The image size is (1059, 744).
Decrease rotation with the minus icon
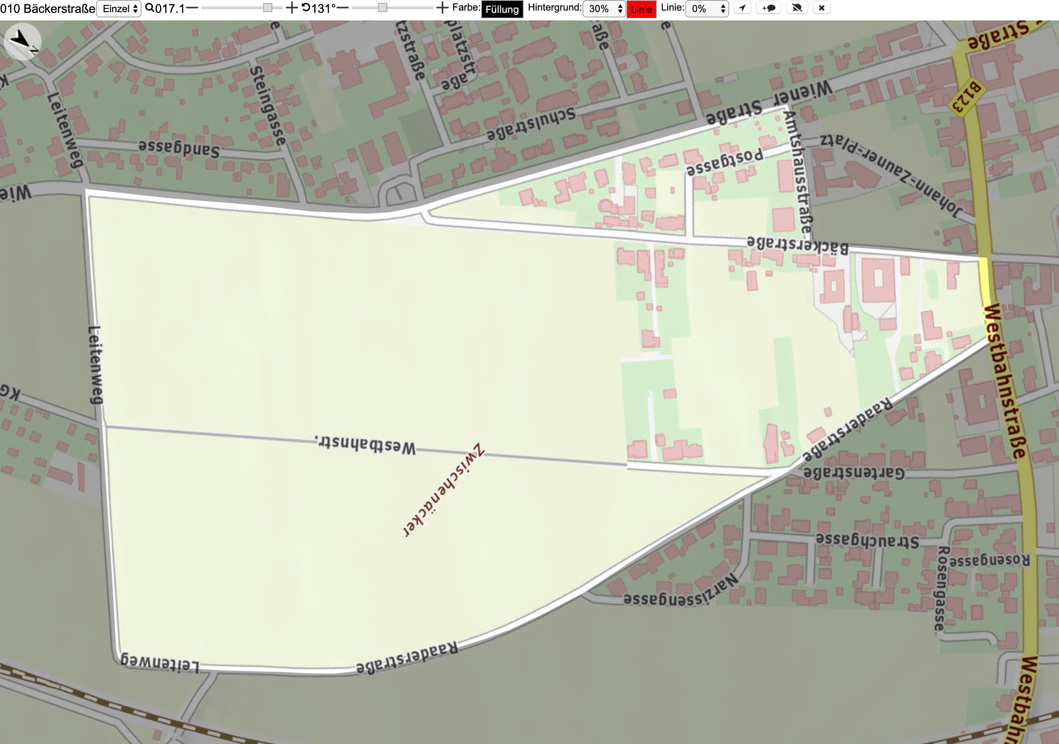pos(343,8)
